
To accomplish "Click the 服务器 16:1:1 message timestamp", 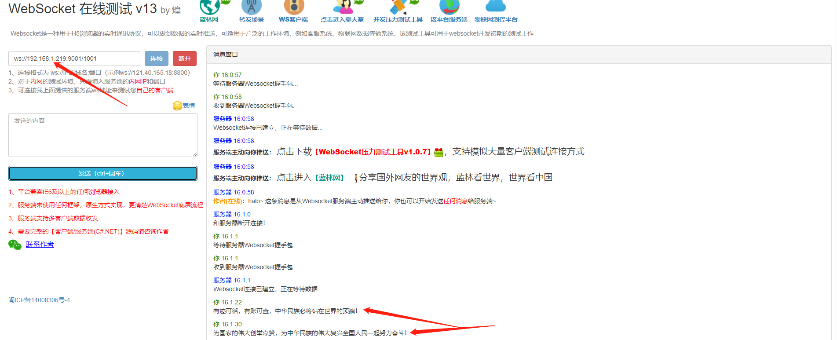I will pyautogui.click(x=232, y=280).
